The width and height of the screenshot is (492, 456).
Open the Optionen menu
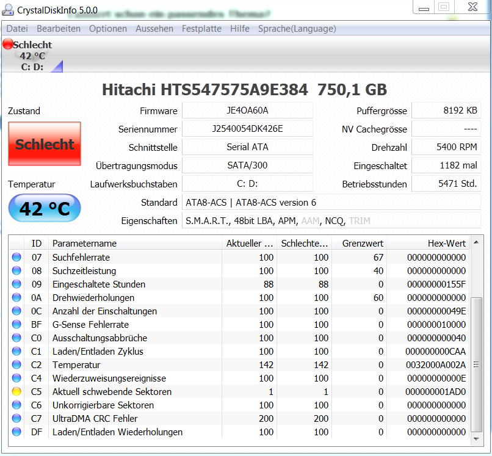(108, 29)
